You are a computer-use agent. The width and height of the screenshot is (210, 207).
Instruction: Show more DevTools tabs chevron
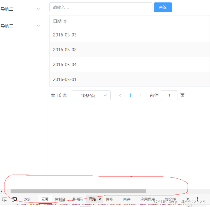pos(188,199)
